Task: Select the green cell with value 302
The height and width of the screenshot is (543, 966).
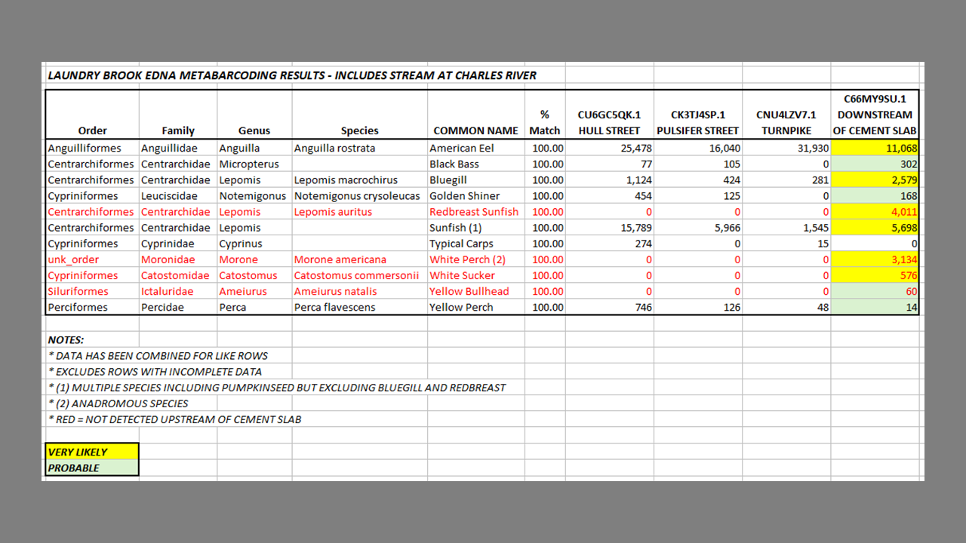Action: coord(875,164)
